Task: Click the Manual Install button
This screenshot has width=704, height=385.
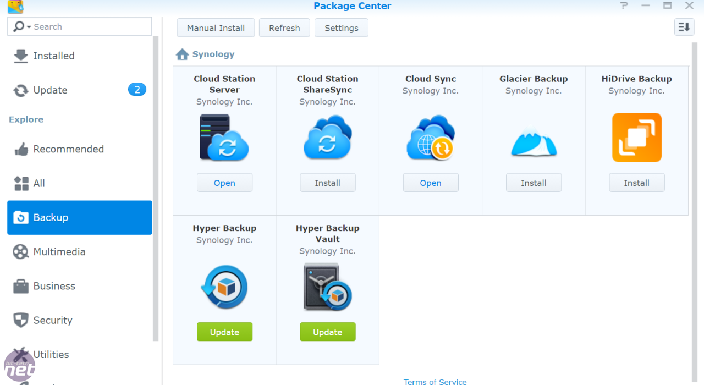Action: pos(216,28)
